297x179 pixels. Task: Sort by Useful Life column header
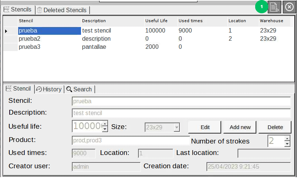click(156, 21)
